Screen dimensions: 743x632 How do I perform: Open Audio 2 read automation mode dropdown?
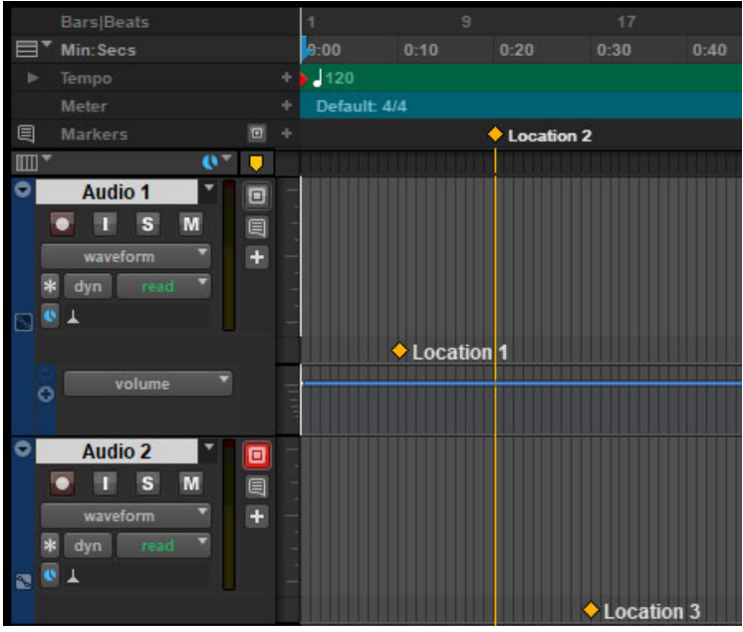click(x=164, y=546)
